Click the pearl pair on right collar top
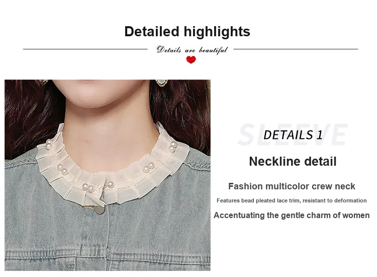 [172, 147]
